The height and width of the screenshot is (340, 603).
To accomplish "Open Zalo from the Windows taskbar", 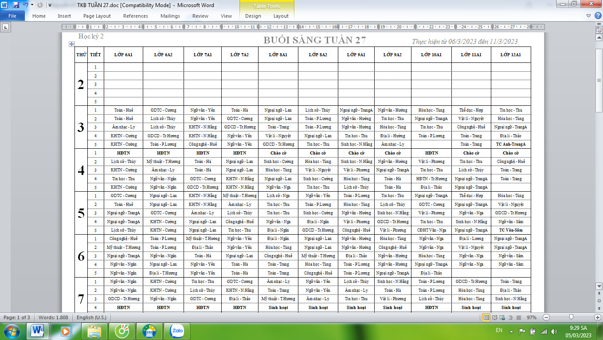I will 177,331.
